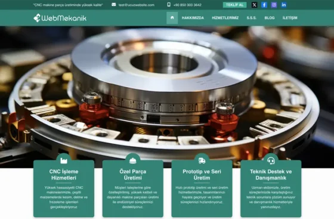Open the X (Twitter) social icon
Image resolution: width=334 pixels, height=219 pixels.
click(254, 5)
